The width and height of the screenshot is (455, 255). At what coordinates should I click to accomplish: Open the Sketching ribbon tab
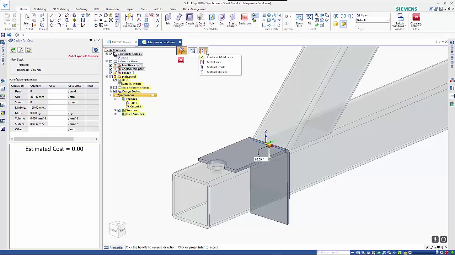point(40,9)
